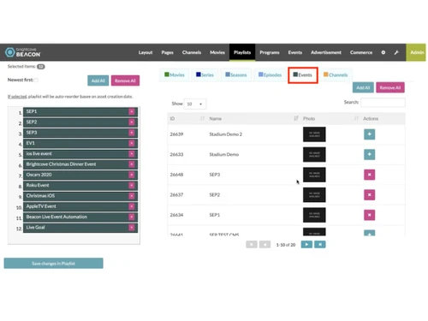
Task: Remove Brightcove Christmas Dinner Event from list
Action: click(132, 164)
